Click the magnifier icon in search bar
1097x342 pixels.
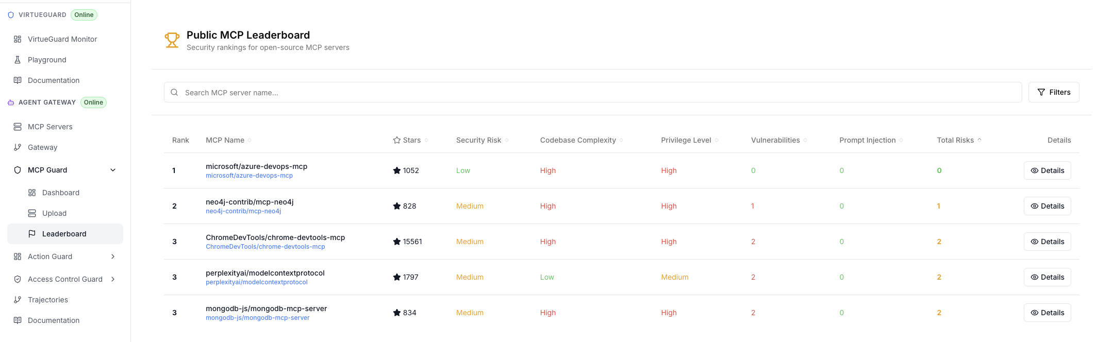coord(174,93)
